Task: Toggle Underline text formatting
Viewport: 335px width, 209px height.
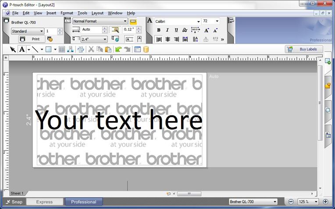Action: tap(176, 30)
